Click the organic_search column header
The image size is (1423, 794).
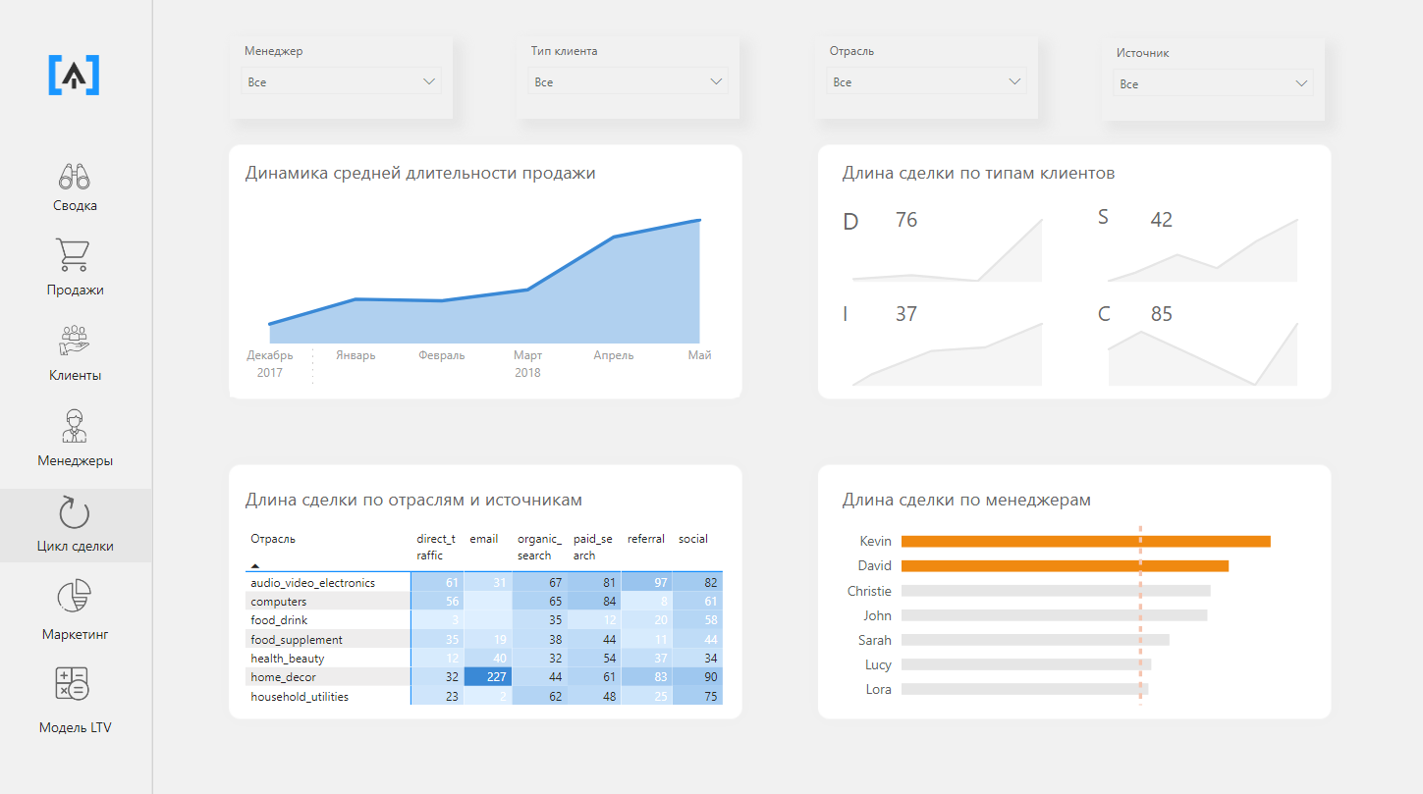tap(539, 547)
